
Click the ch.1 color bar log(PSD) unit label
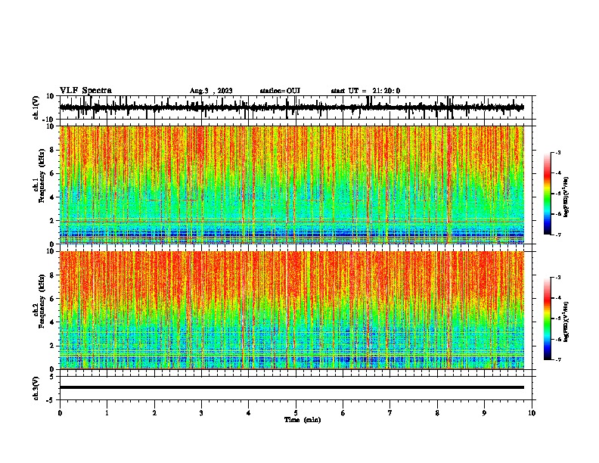pos(566,197)
